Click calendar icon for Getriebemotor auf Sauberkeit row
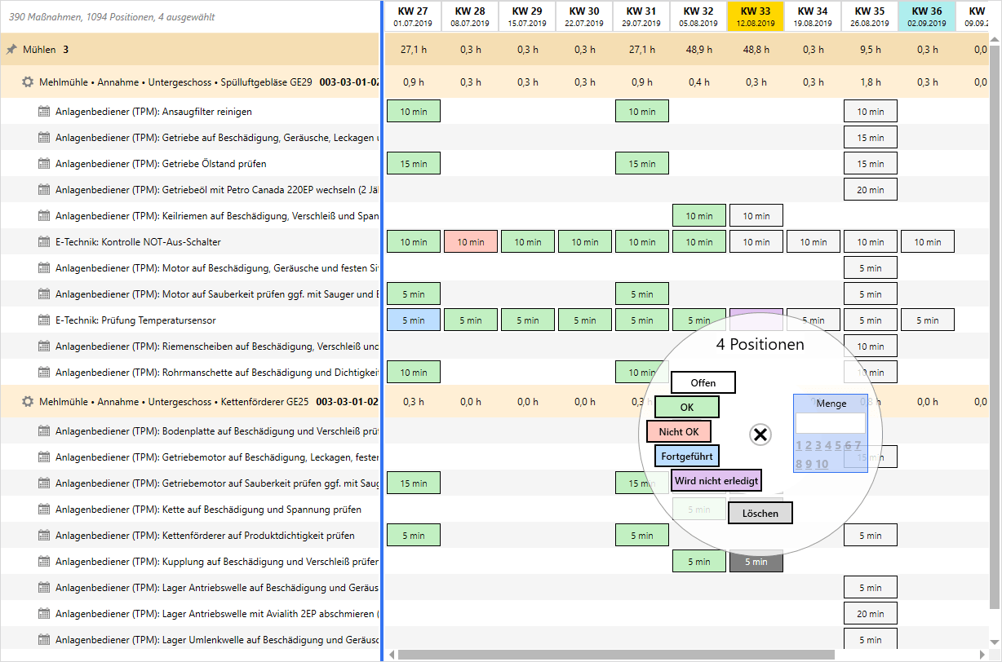Screen dimensions: 1002x662 [x=44, y=483]
